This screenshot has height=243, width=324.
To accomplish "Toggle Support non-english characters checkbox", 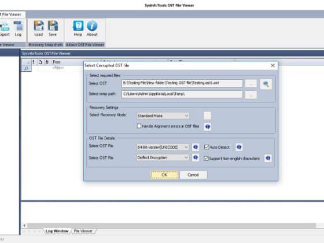I will [206, 159].
